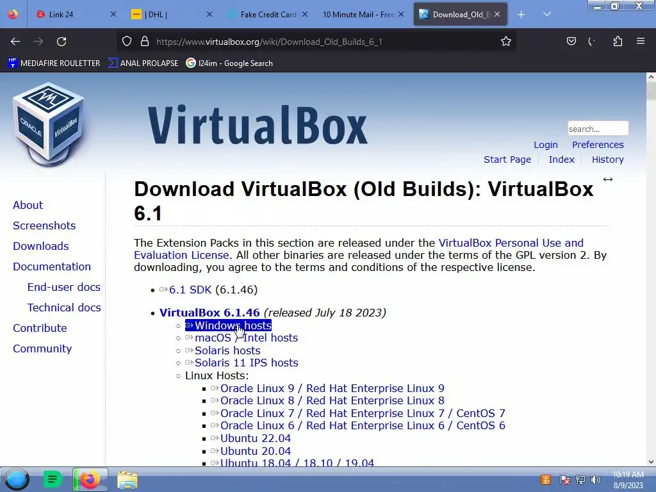This screenshot has width=656, height=492.
Task: Close the 10 Minute Mail tab
Action: [401, 14]
